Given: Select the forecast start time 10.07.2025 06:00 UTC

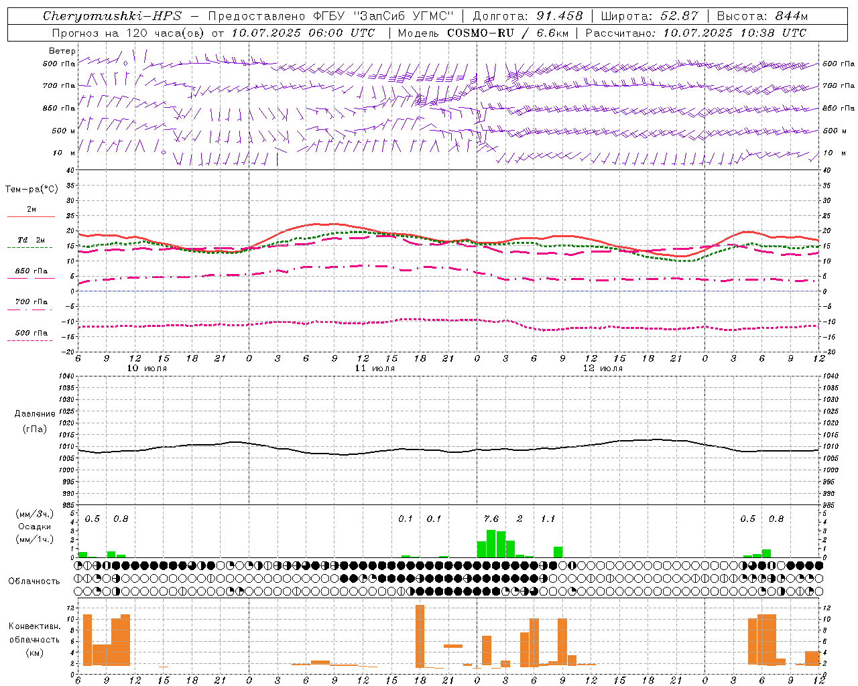Looking at the screenshot, I should 303,33.
